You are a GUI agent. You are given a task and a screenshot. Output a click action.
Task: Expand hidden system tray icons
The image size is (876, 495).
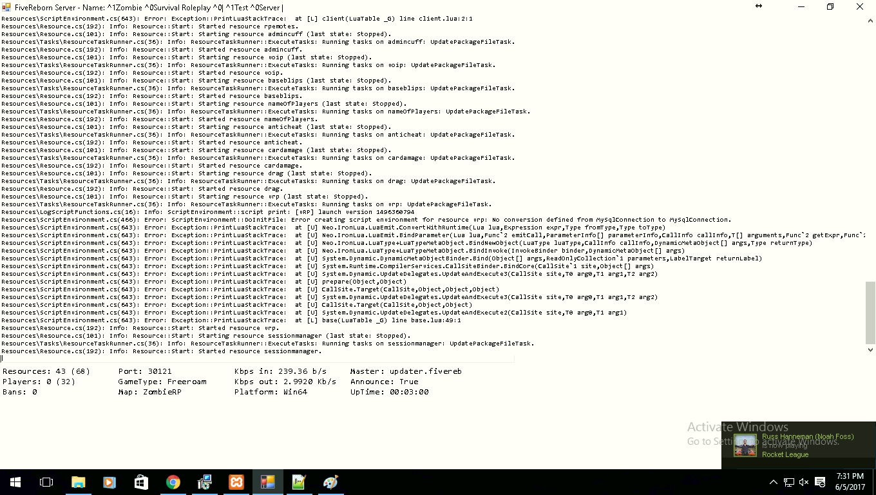tap(773, 482)
